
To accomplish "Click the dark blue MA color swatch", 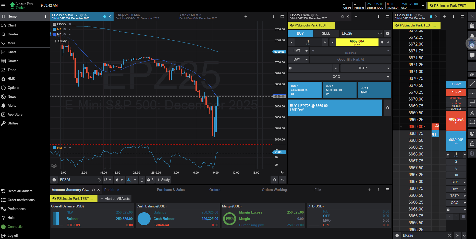I will (x=54, y=34).
